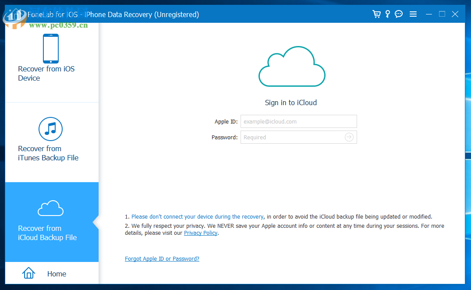Open the feedback chat bubble icon

tap(399, 14)
